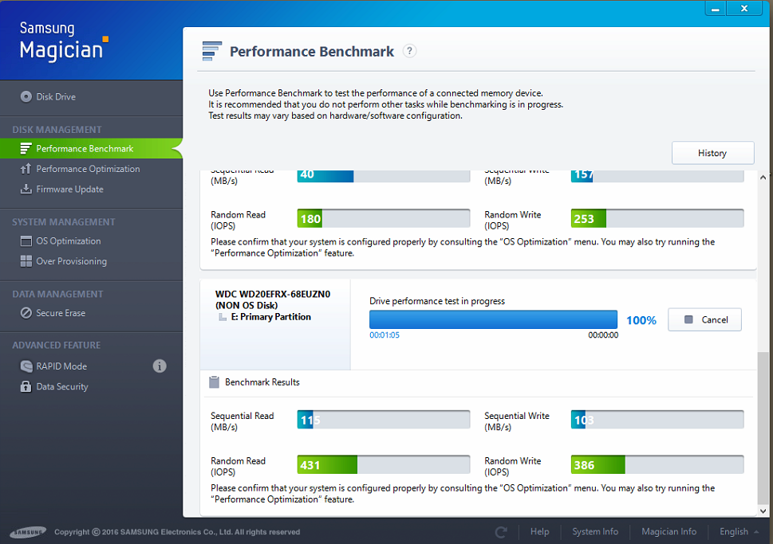Click the Benchmark Results clipboard icon
This screenshot has width=773, height=544.
[x=214, y=382]
